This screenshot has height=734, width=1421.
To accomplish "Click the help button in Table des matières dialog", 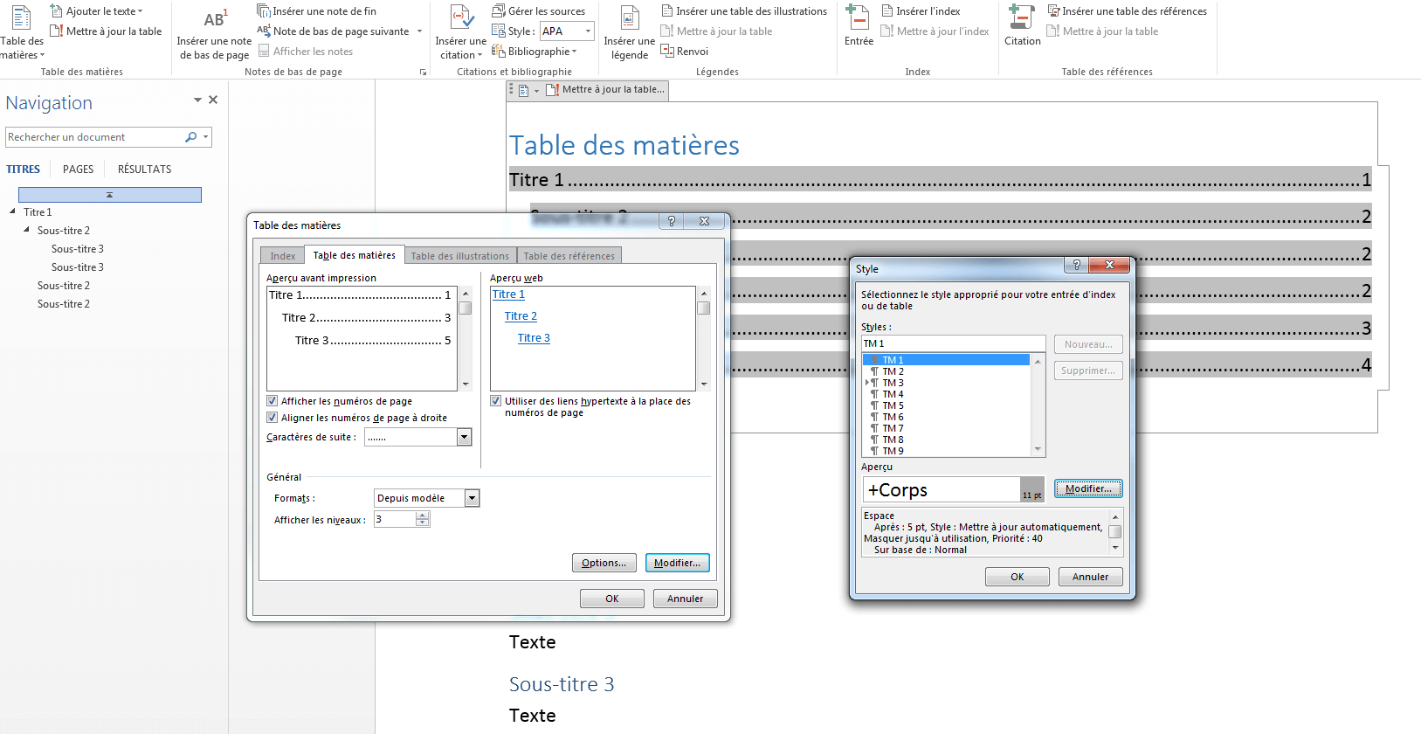I will pos(672,221).
